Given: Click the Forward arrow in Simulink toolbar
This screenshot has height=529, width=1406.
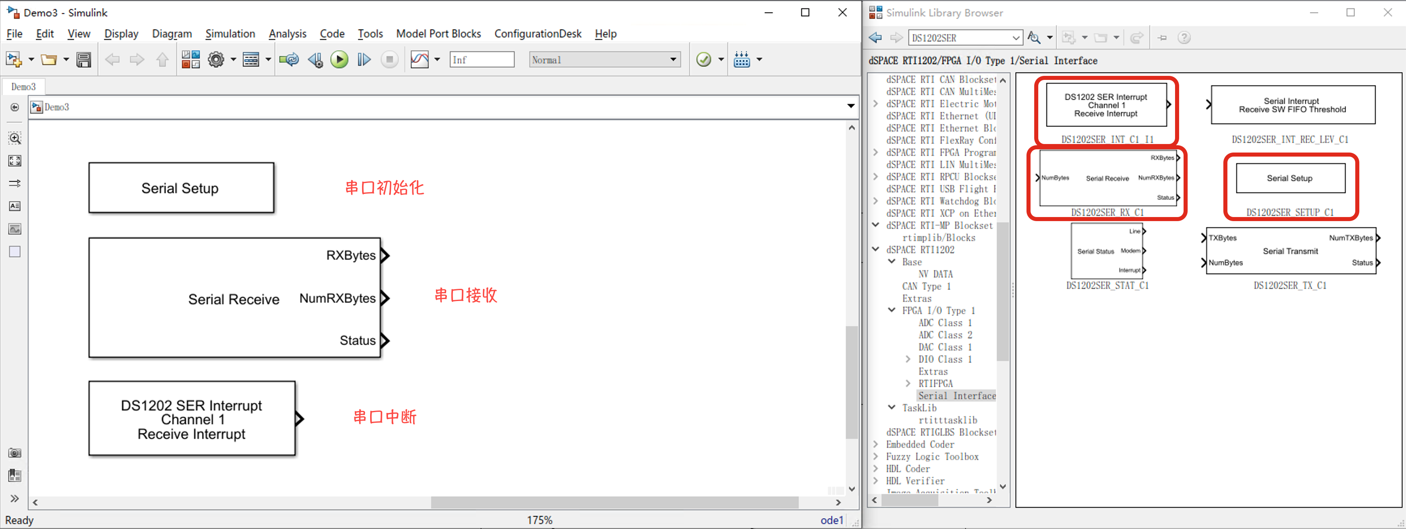Looking at the screenshot, I should tap(137, 60).
